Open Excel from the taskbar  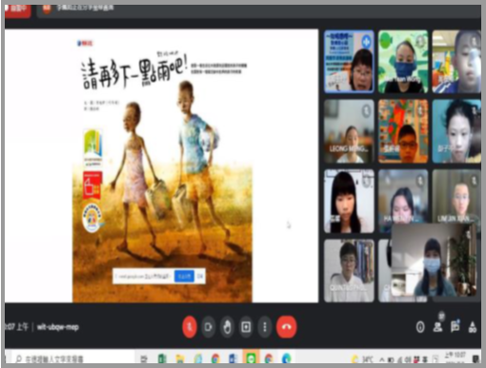click(162, 358)
